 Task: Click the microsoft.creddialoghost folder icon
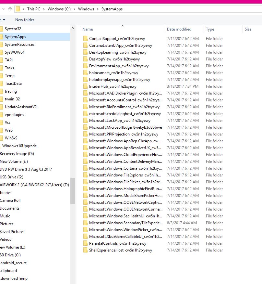pyautogui.click(x=85, y=113)
